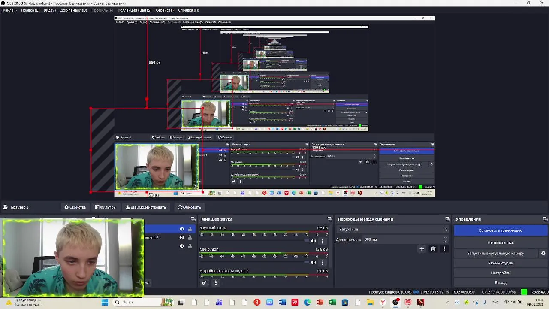The width and height of the screenshot is (549, 309).
Task: Open Настройки in the controls panel
Action: (x=500, y=273)
